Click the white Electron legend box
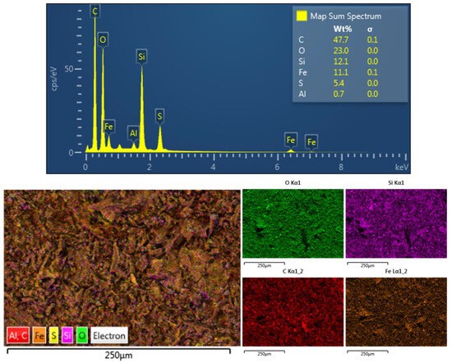452x363 pixels. pyautogui.click(x=109, y=335)
